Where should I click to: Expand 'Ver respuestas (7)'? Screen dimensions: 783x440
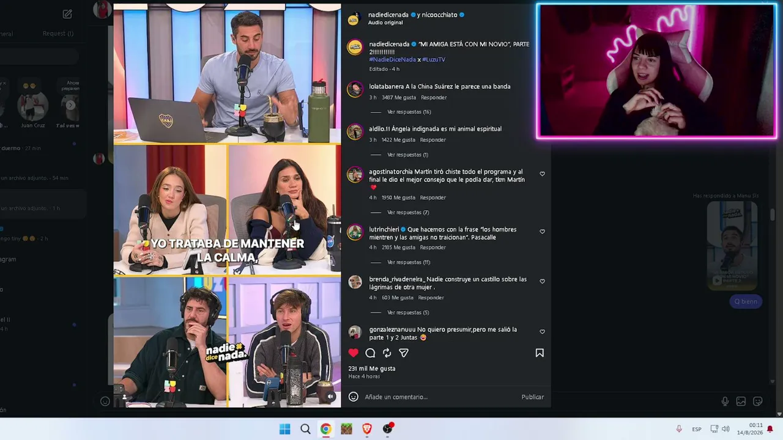(408, 212)
